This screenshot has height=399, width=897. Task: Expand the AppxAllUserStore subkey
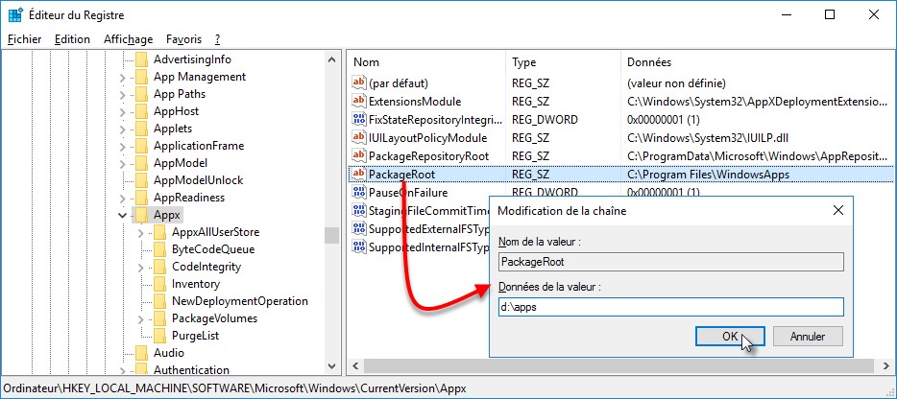(x=141, y=232)
